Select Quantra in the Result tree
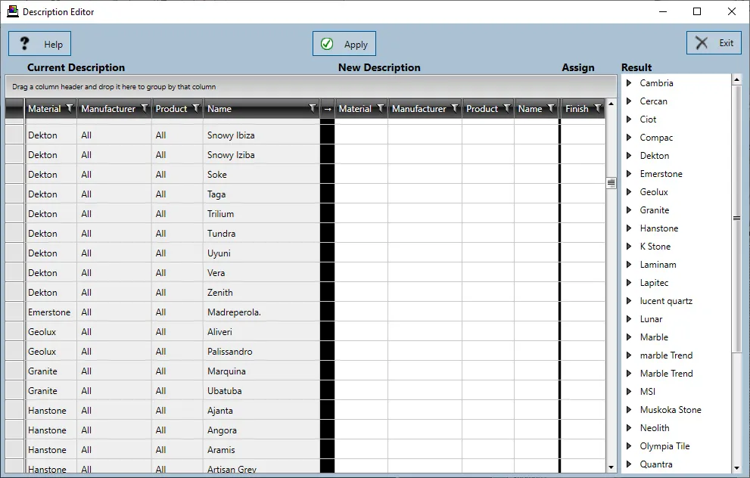 click(655, 464)
